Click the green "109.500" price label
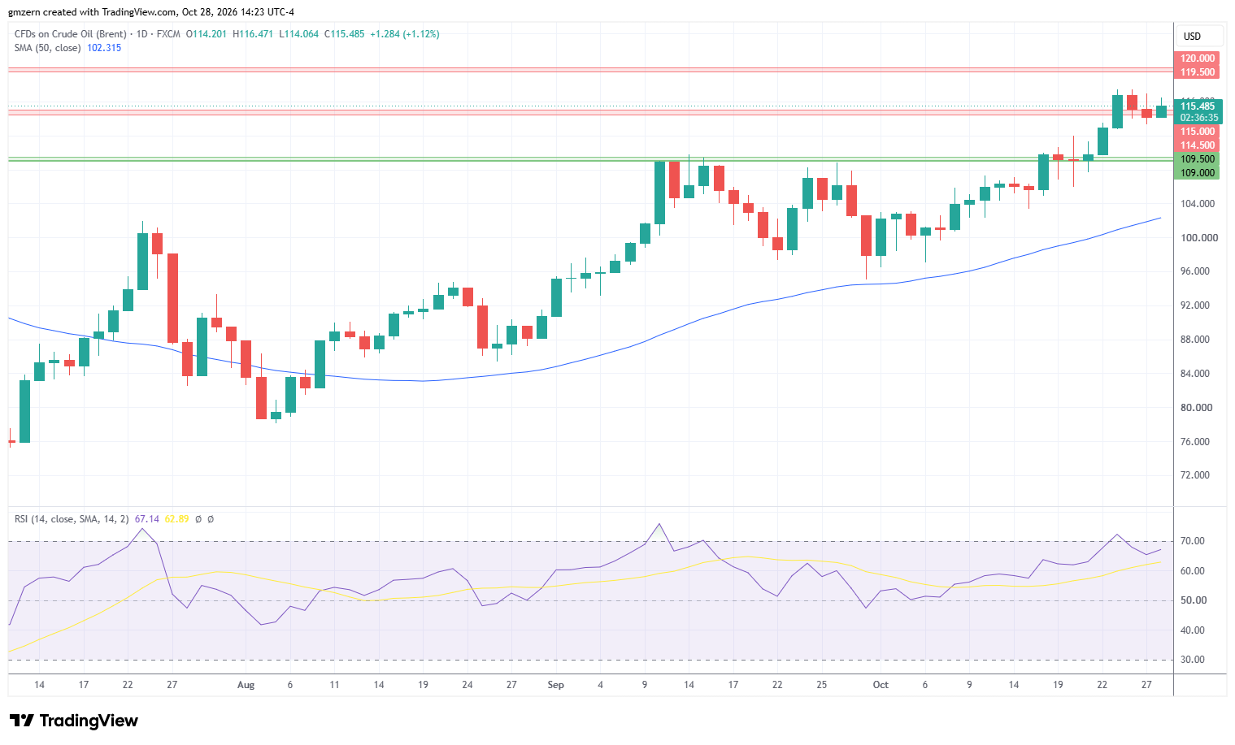Screen dimensions: 1235x745 tap(1197, 159)
